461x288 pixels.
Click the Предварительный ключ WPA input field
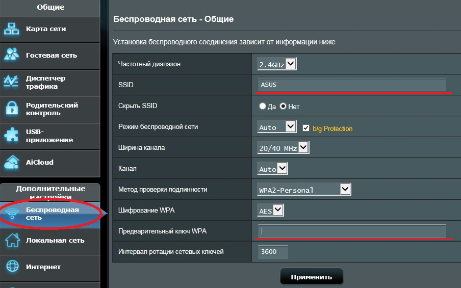point(352,231)
